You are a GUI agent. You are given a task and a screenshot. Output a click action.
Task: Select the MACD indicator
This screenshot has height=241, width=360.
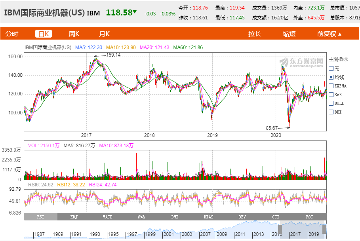[107, 217]
